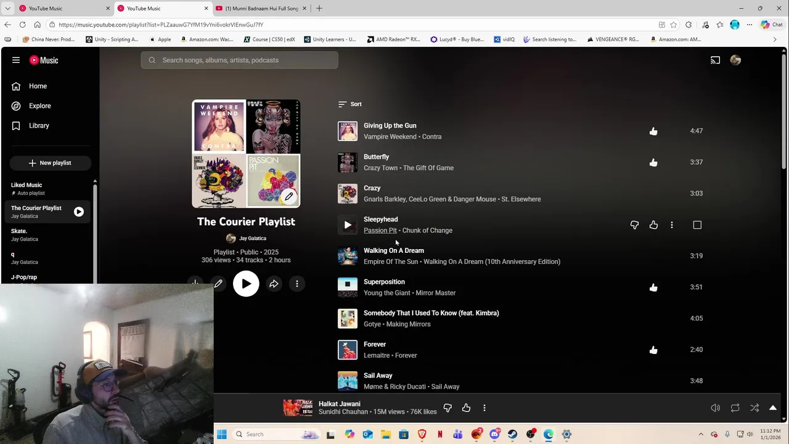Toggle like on Butterfly
The image size is (789, 444).
pos(653,163)
